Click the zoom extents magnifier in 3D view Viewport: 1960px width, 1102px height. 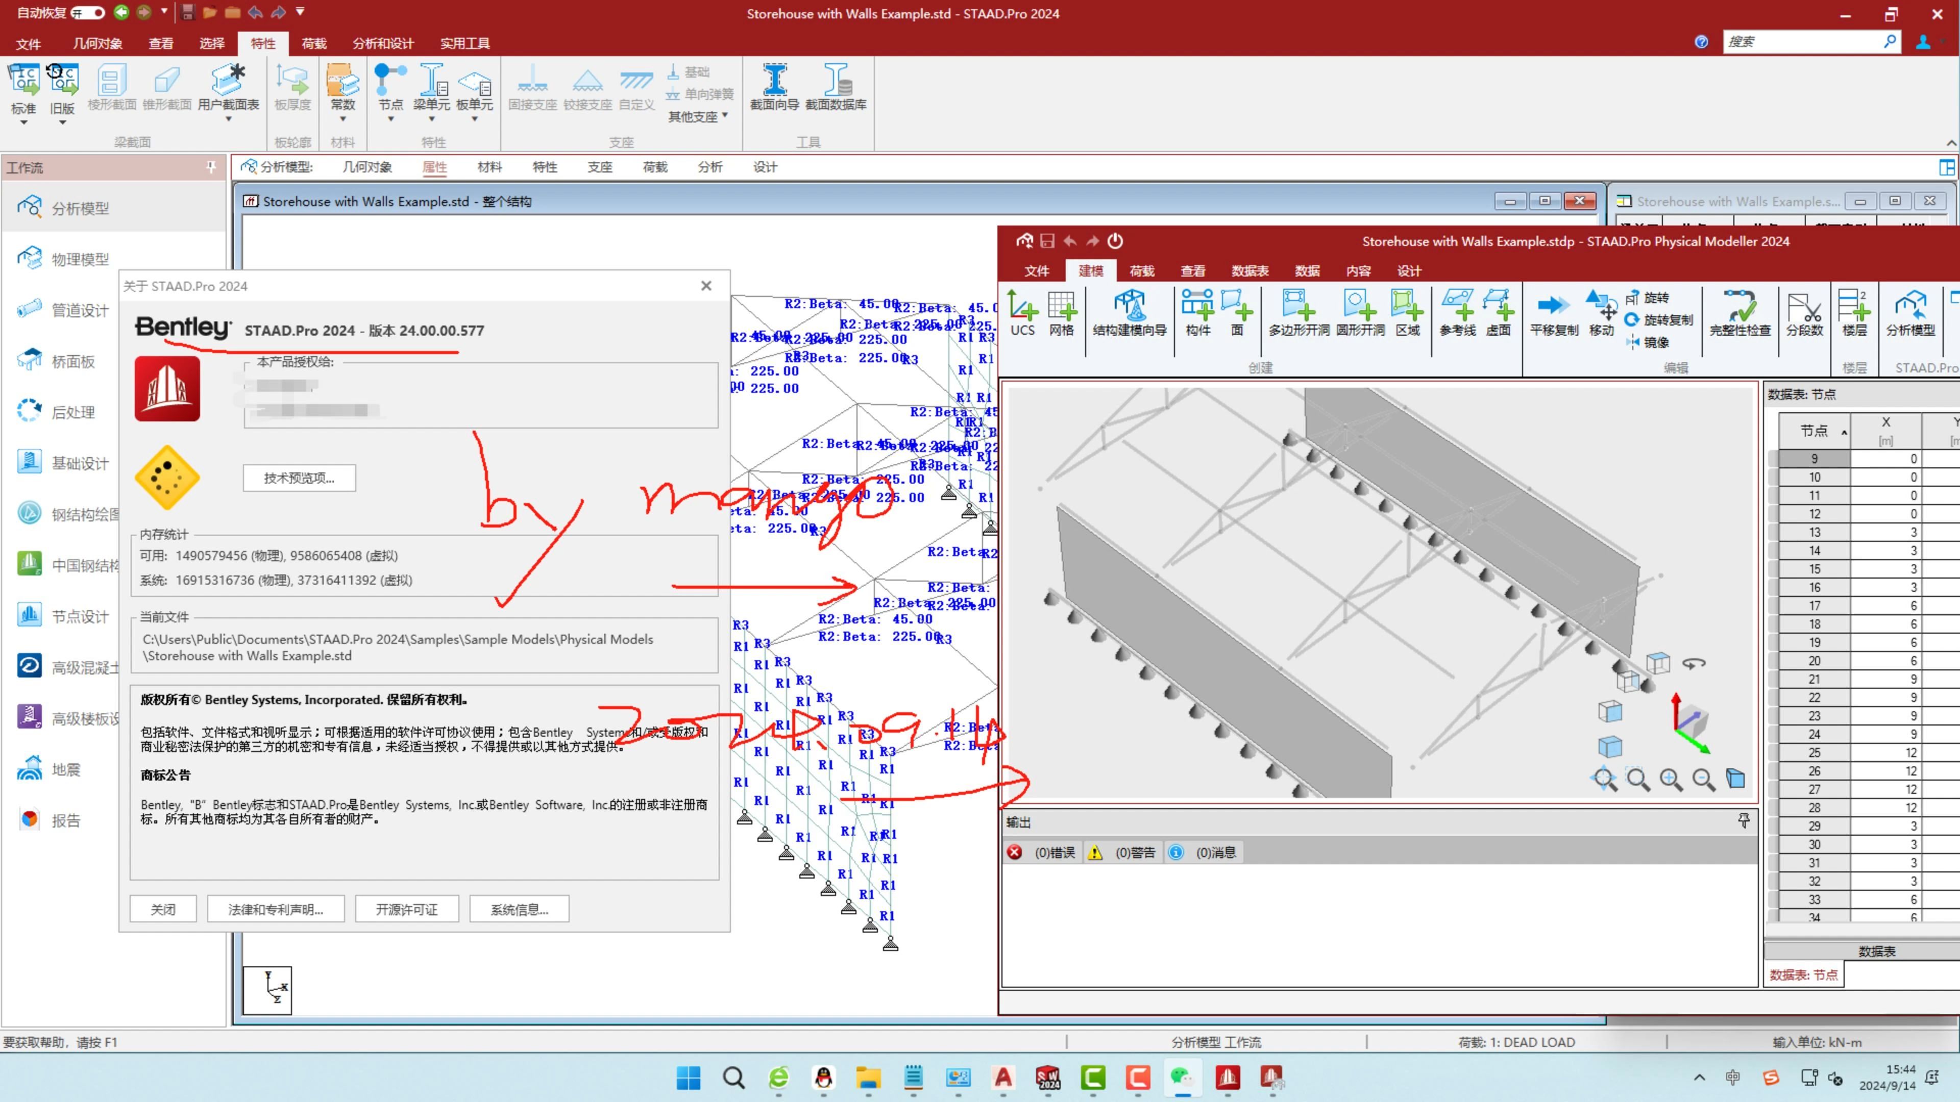(1605, 779)
